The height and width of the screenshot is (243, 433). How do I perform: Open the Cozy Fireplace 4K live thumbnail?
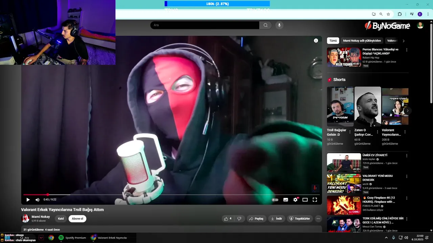[344, 205]
